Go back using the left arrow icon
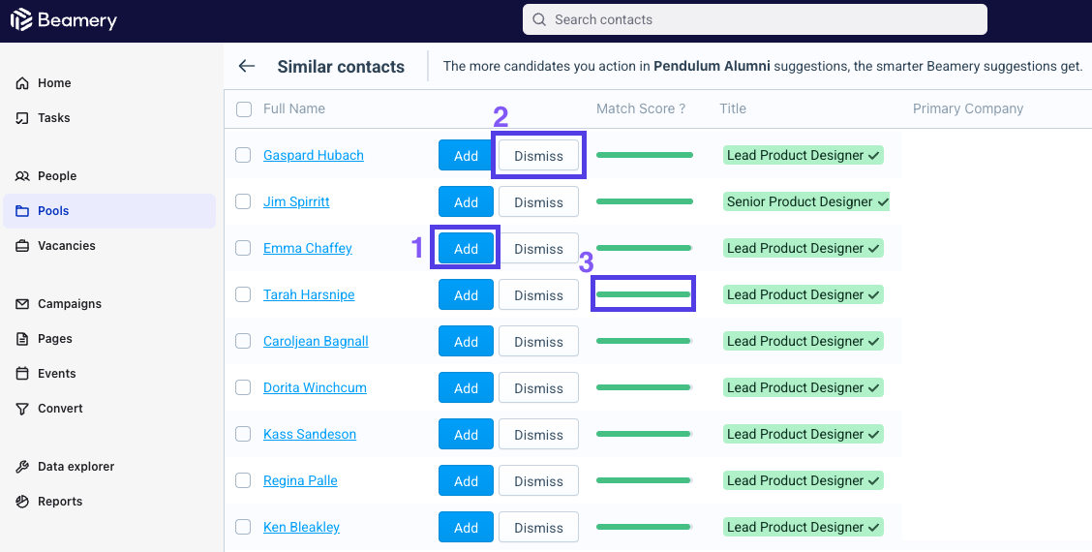1092x552 pixels. 247,66
